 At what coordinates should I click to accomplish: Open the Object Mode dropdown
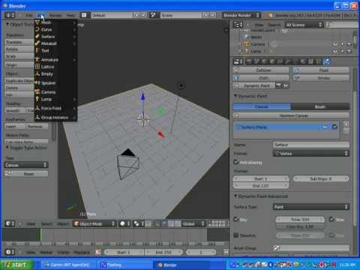coord(94,223)
